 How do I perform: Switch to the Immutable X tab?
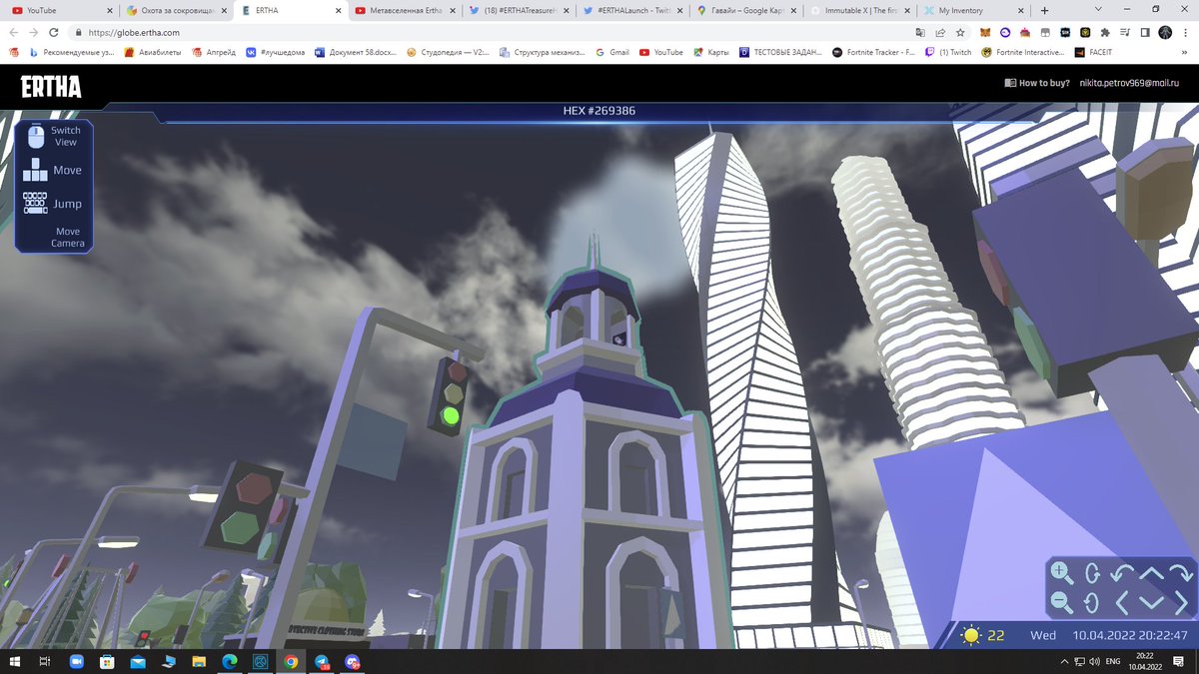pos(860,10)
